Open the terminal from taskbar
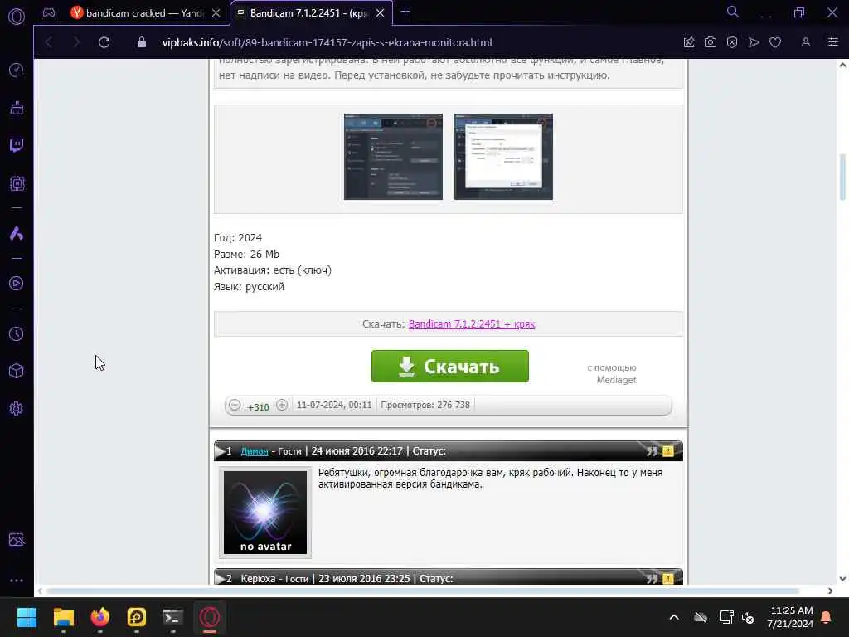The image size is (849, 637). (x=173, y=617)
